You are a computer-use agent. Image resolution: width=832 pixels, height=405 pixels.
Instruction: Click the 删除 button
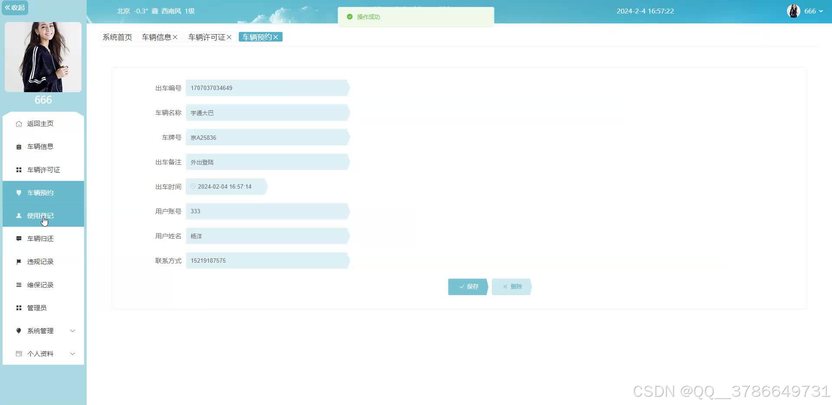click(x=512, y=286)
